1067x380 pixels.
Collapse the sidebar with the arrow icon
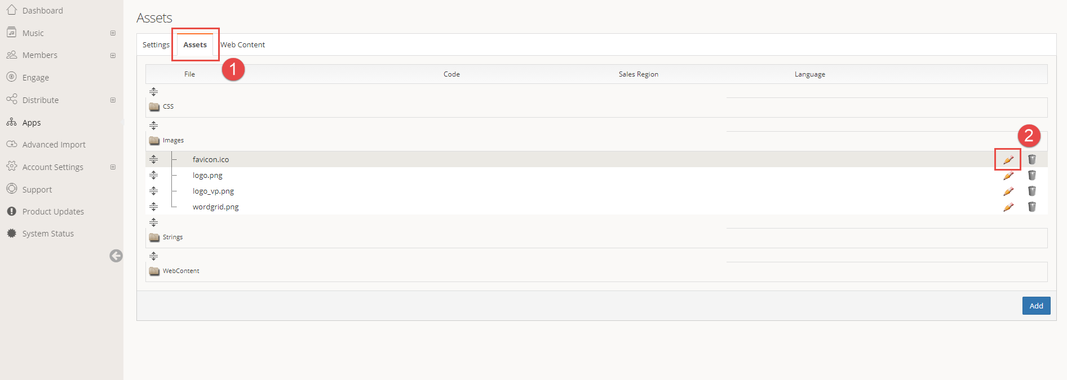[x=116, y=256]
